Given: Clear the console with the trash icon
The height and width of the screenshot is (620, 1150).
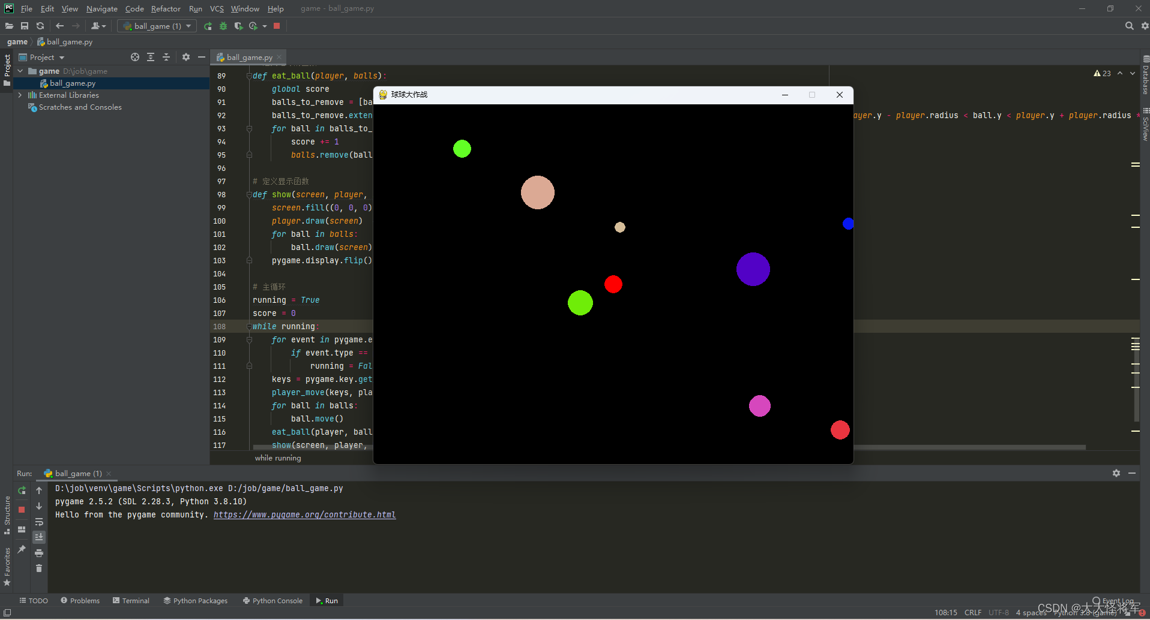Looking at the screenshot, I should (x=39, y=568).
